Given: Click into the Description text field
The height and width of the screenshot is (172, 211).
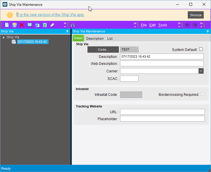Looking at the screenshot, I should (162, 56).
